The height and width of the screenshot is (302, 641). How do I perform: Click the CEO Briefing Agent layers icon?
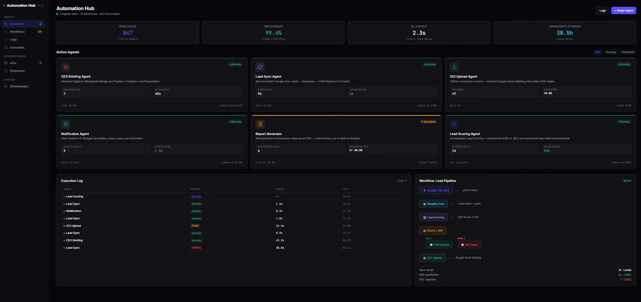pyautogui.click(x=66, y=67)
